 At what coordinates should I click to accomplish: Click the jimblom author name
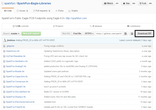(11, 40)
